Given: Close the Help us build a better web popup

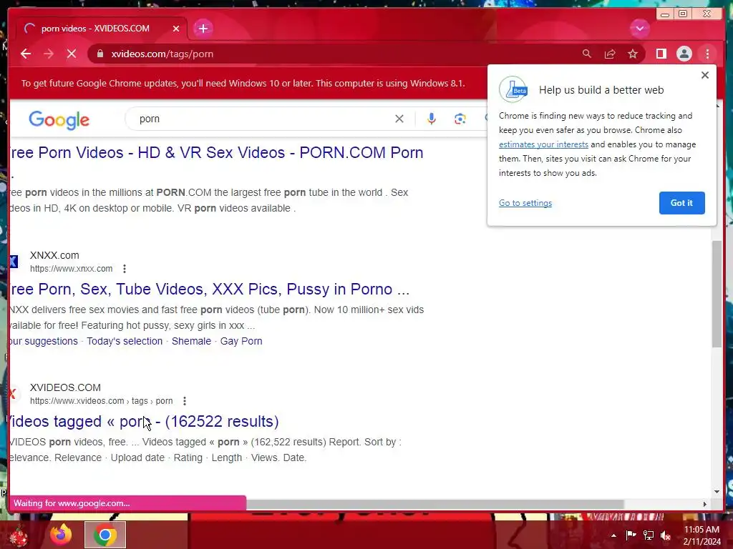Looking at the screenshot, I should click(705, 75).
